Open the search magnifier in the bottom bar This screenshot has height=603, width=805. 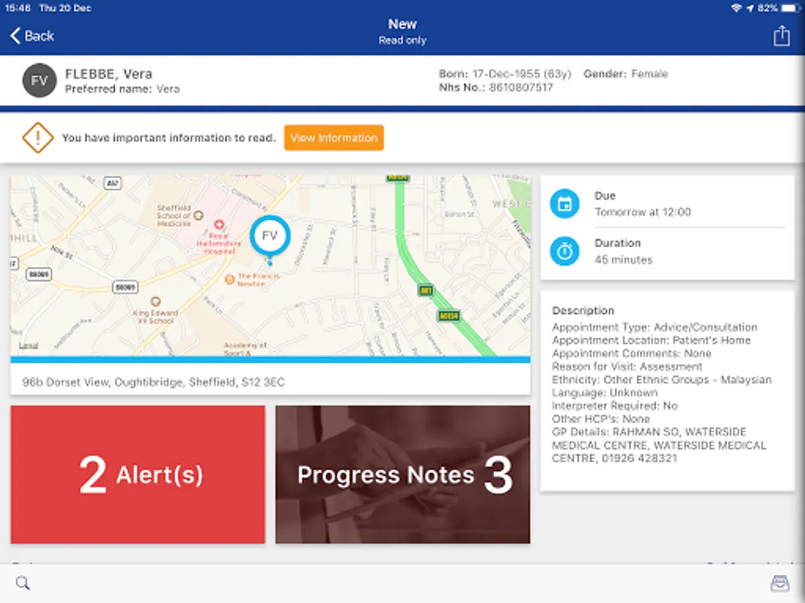pos(23,583)
